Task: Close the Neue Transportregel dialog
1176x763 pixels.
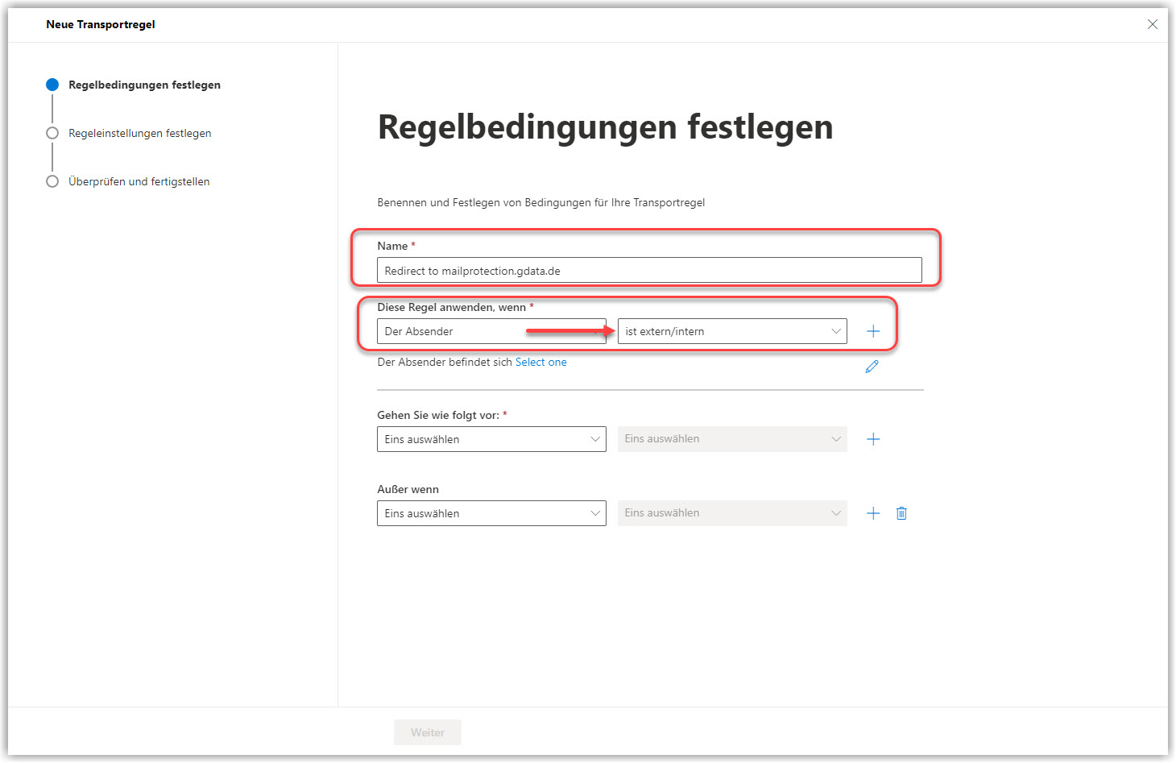Action: tap(1153, 24)
